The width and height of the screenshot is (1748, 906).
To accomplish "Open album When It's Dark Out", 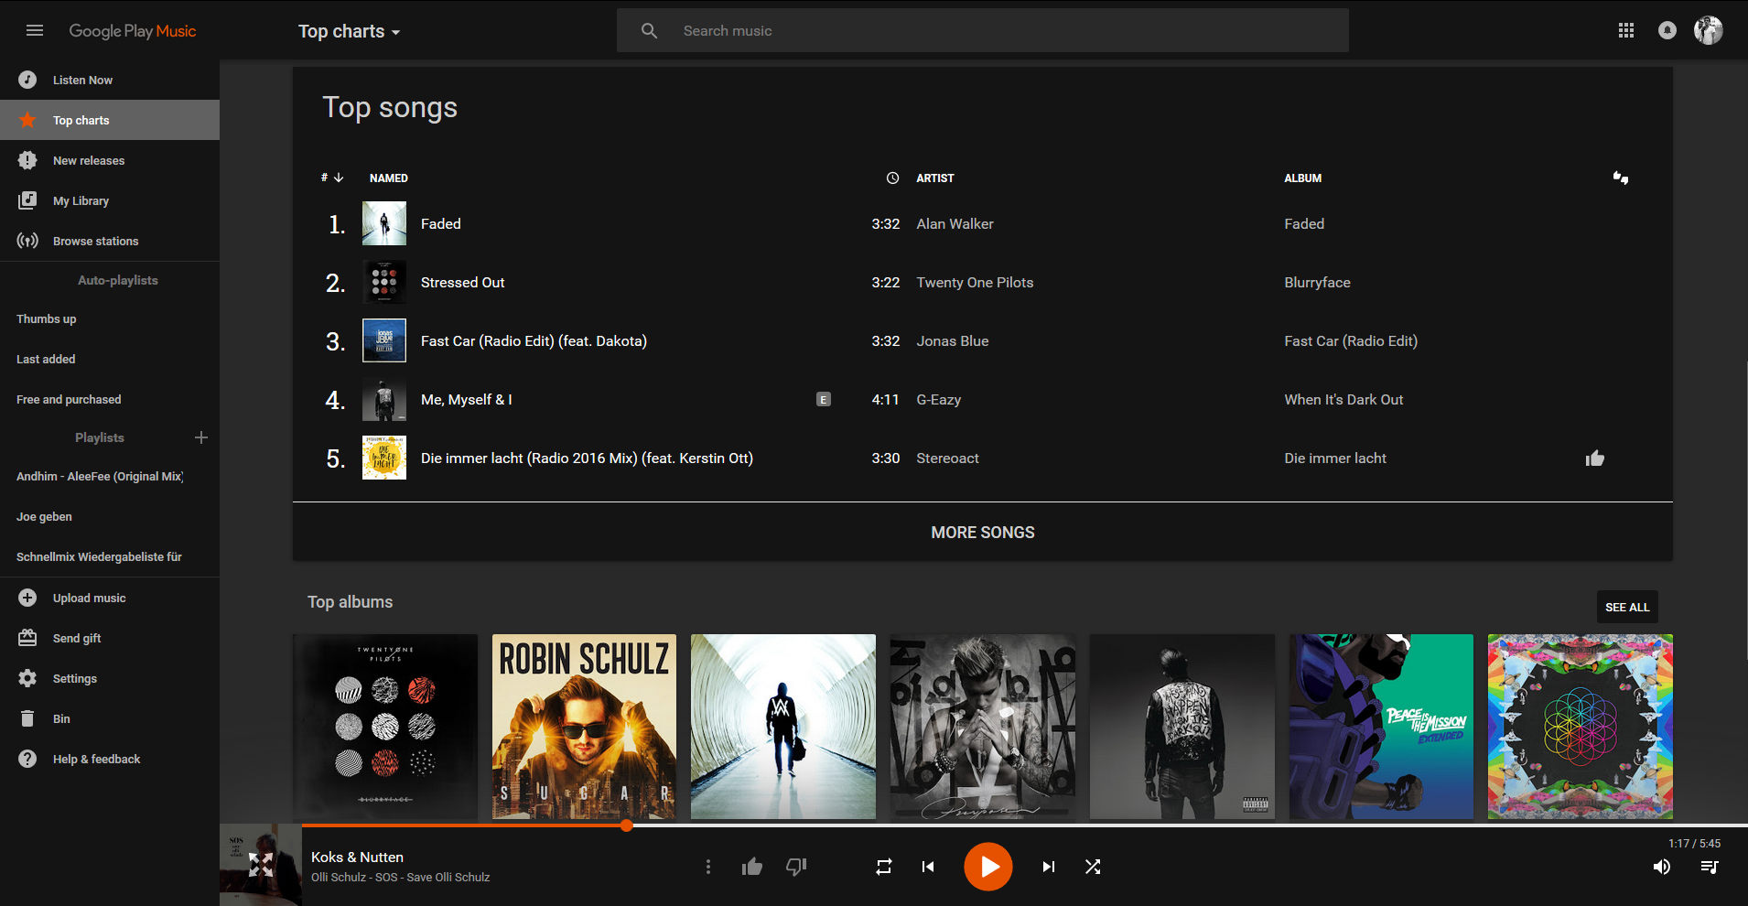I will tap(1343, 399).
